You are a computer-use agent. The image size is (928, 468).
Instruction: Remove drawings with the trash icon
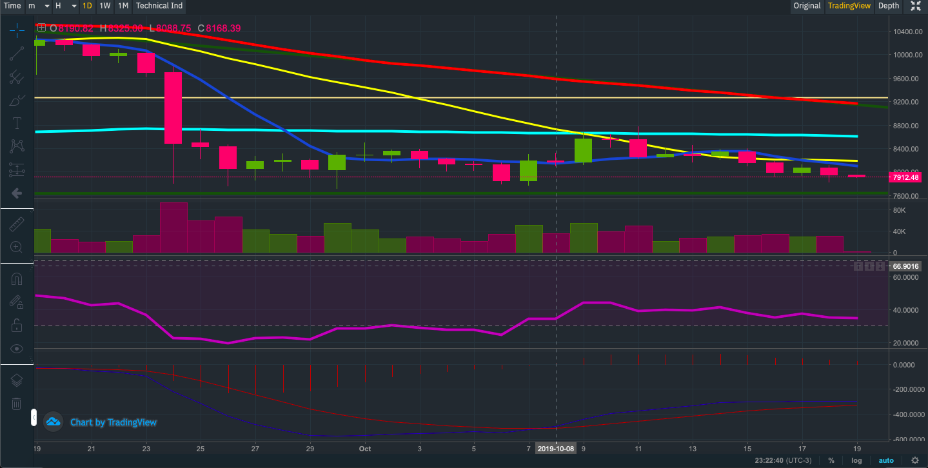tap(17, 404)
